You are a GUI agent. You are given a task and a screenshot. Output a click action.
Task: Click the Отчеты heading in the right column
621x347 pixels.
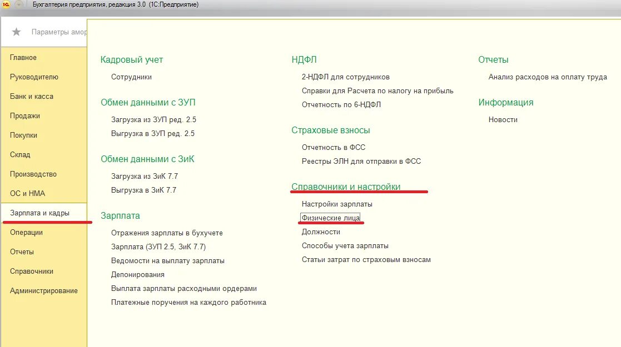(x=494, y=60)
